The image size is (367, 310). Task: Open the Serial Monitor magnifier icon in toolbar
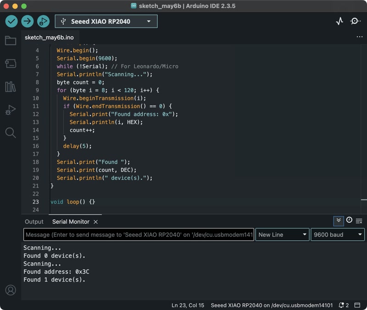tap(355, 21)
